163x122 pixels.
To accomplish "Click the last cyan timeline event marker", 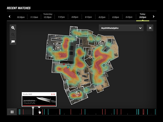I will [155, 112].
